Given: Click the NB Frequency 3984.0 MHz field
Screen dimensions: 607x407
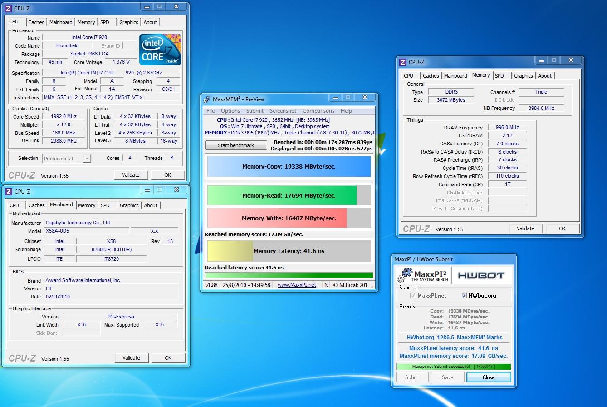Looking at the screenshot, I should coord(541,108).
